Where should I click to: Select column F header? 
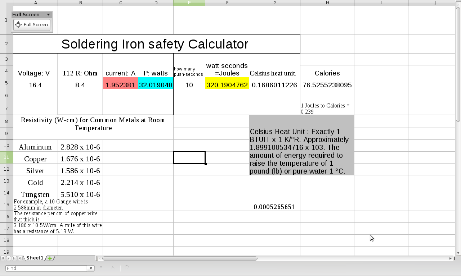tap(227, 3)
